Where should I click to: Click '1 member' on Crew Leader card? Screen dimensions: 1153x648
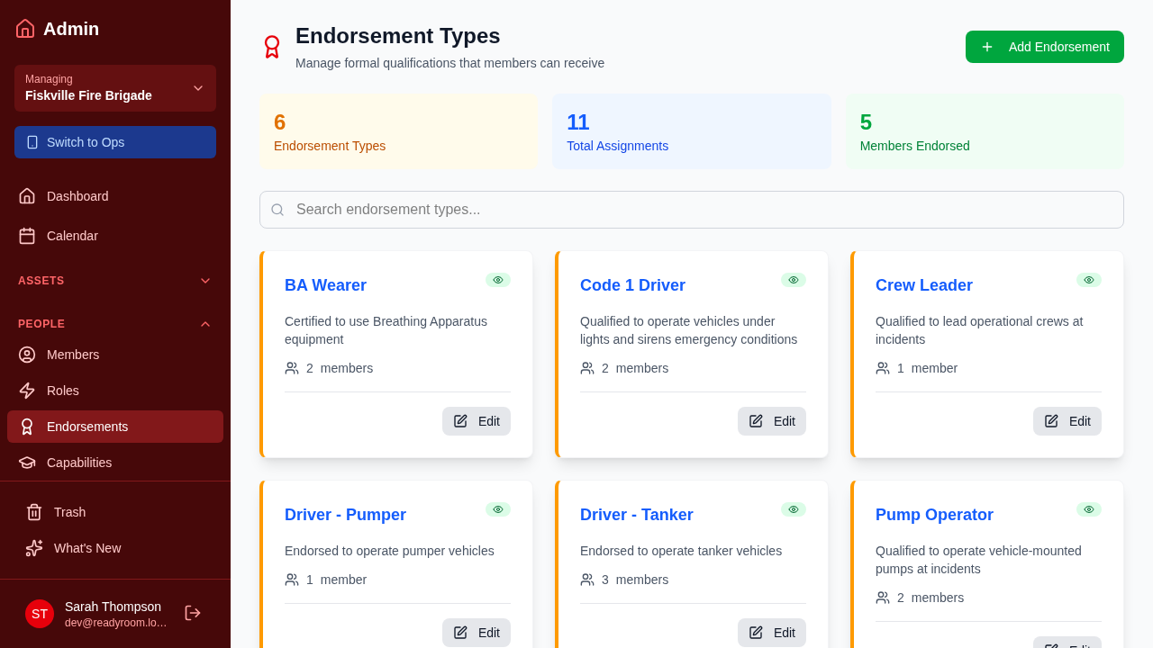click(927, 368)
